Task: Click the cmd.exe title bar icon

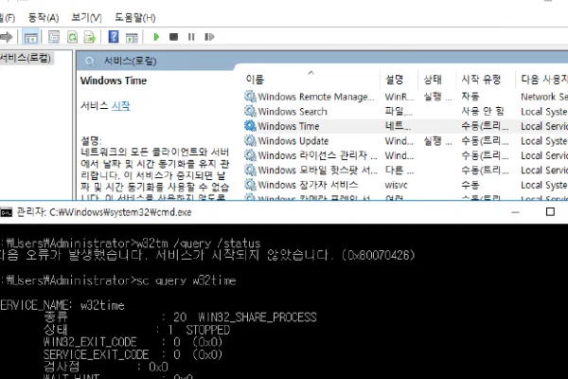Action: [x=7, y=212]
